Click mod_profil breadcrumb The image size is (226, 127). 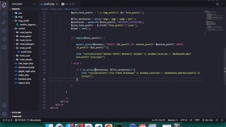coord(56,9)
